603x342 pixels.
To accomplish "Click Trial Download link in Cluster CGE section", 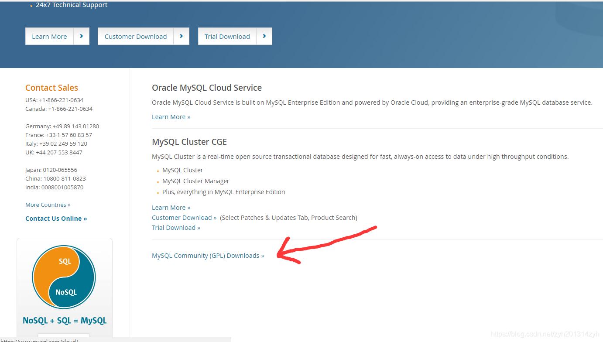I will (176, 228).
